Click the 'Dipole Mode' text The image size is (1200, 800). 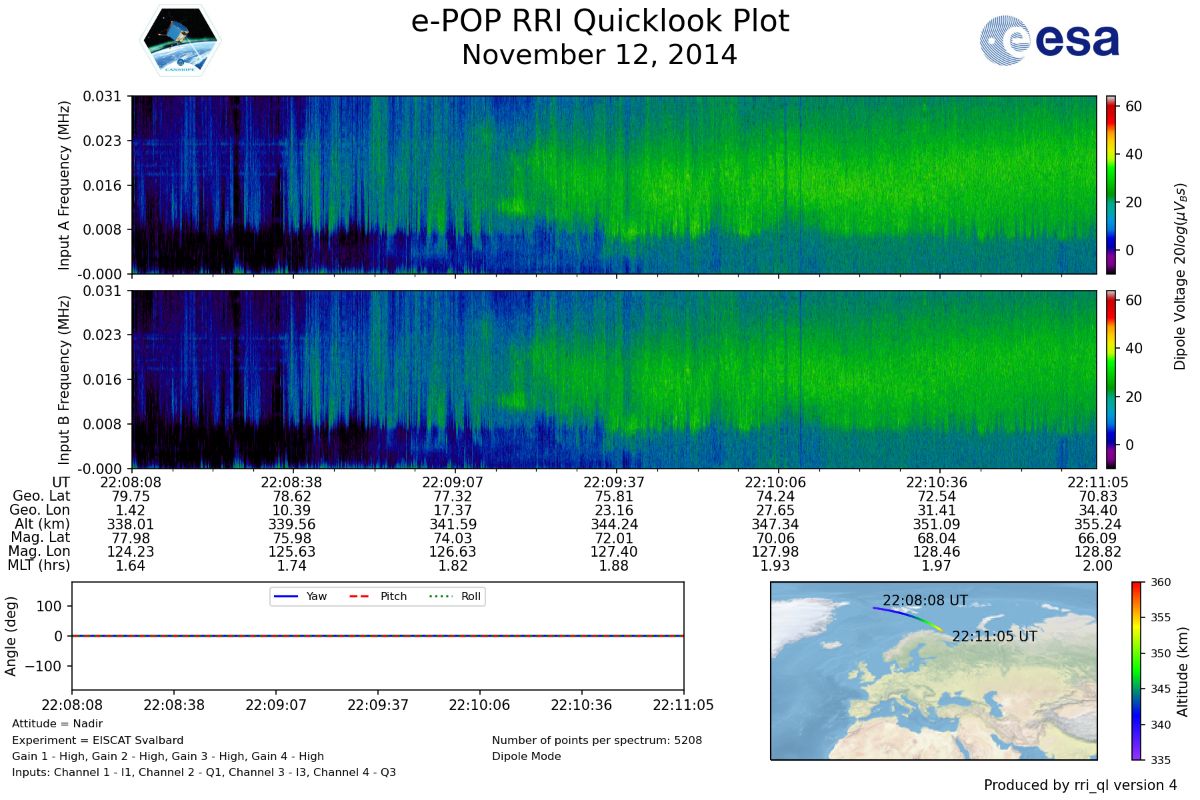526,756
